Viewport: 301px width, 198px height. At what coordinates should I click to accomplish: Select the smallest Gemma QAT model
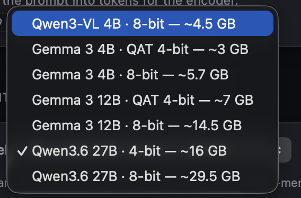pos(143,49)
